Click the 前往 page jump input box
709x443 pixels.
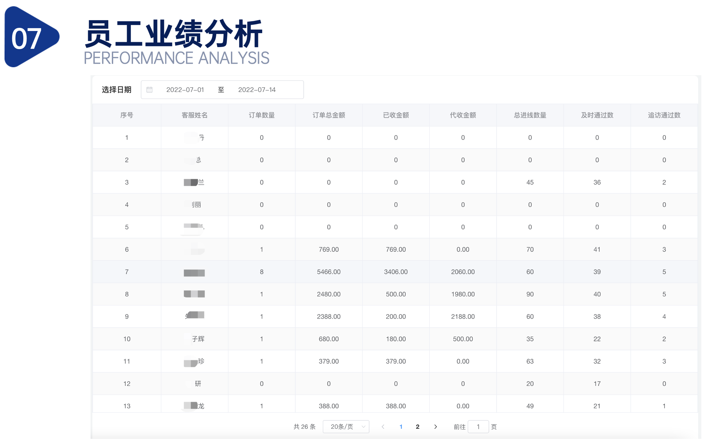(478, 426)
